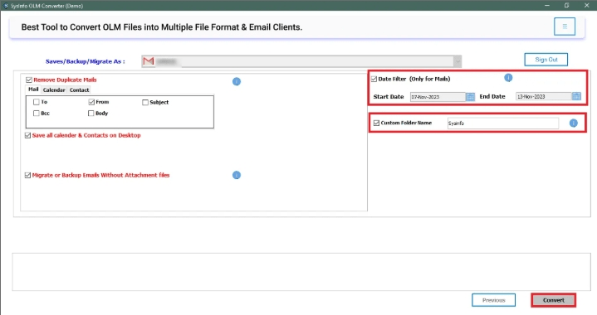Switch to the Calendar tab
Screen dimensions: 597x315
(54, 90)
